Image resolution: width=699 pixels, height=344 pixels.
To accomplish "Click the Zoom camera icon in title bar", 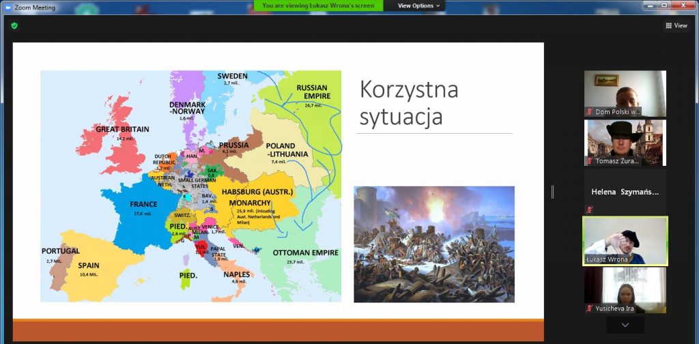I will [8, 7].
